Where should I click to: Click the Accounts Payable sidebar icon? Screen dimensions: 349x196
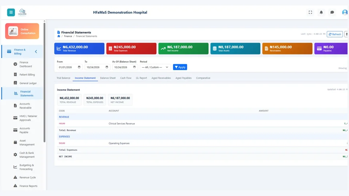tap(15, 130)
